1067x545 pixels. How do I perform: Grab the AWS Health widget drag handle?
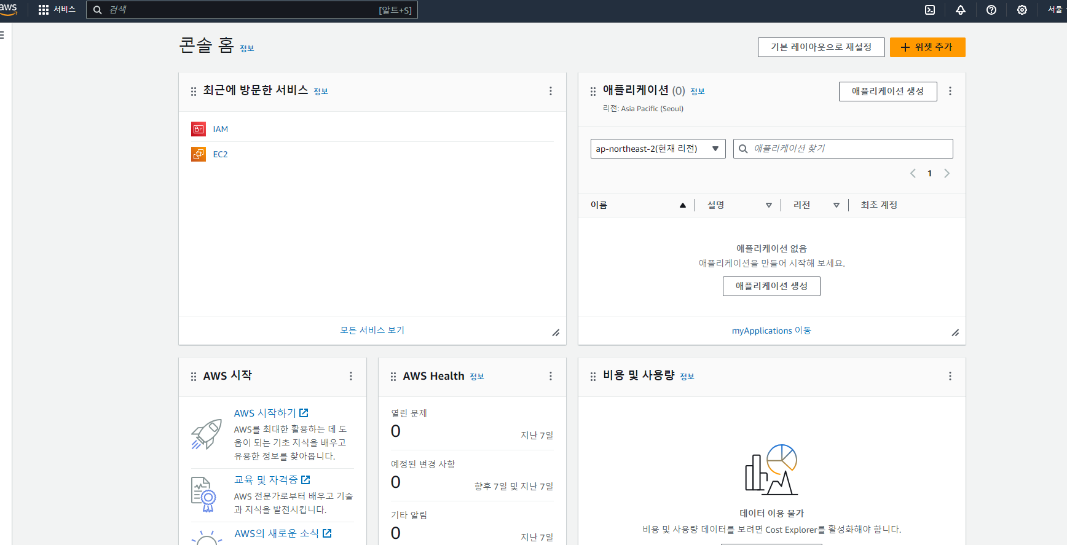point(393,376)
